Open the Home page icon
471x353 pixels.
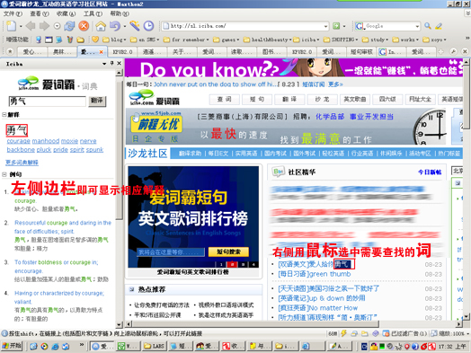coord(101,26)
